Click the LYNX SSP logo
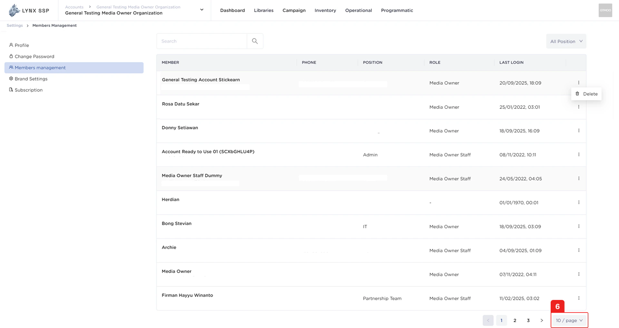This screenshot has height=328, width=619. pyautogui.click(x=29, y=10)
